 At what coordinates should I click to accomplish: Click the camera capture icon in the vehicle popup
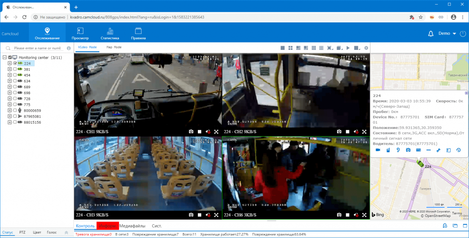408,150
